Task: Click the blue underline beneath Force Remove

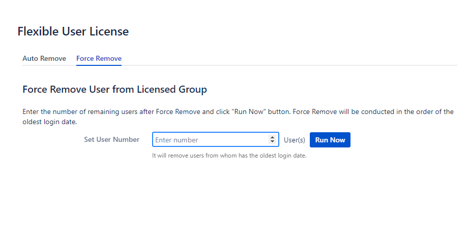Action: 99,65
